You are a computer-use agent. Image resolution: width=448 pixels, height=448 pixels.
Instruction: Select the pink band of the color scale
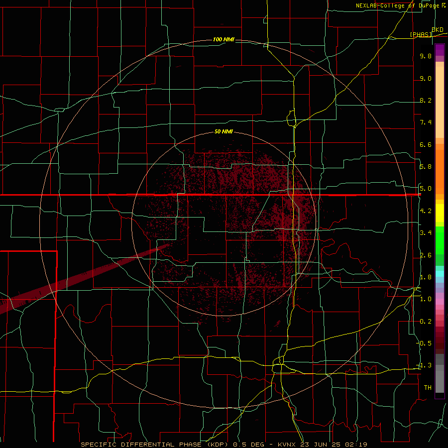(440, 302)
